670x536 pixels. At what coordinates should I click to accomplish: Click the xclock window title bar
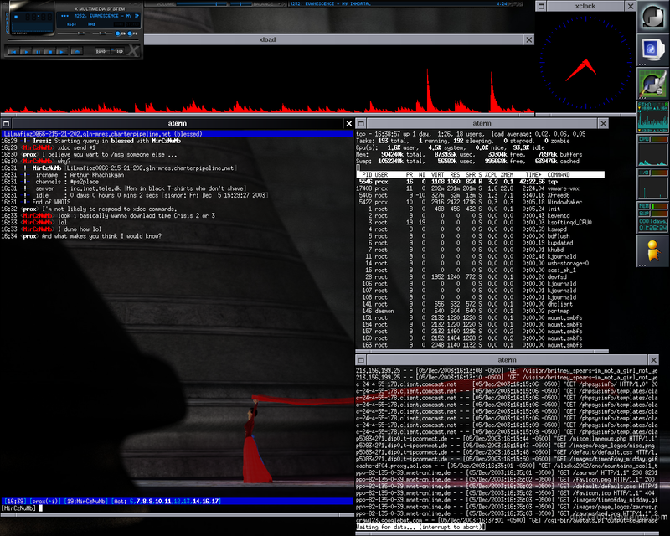[x=585, y=6]
